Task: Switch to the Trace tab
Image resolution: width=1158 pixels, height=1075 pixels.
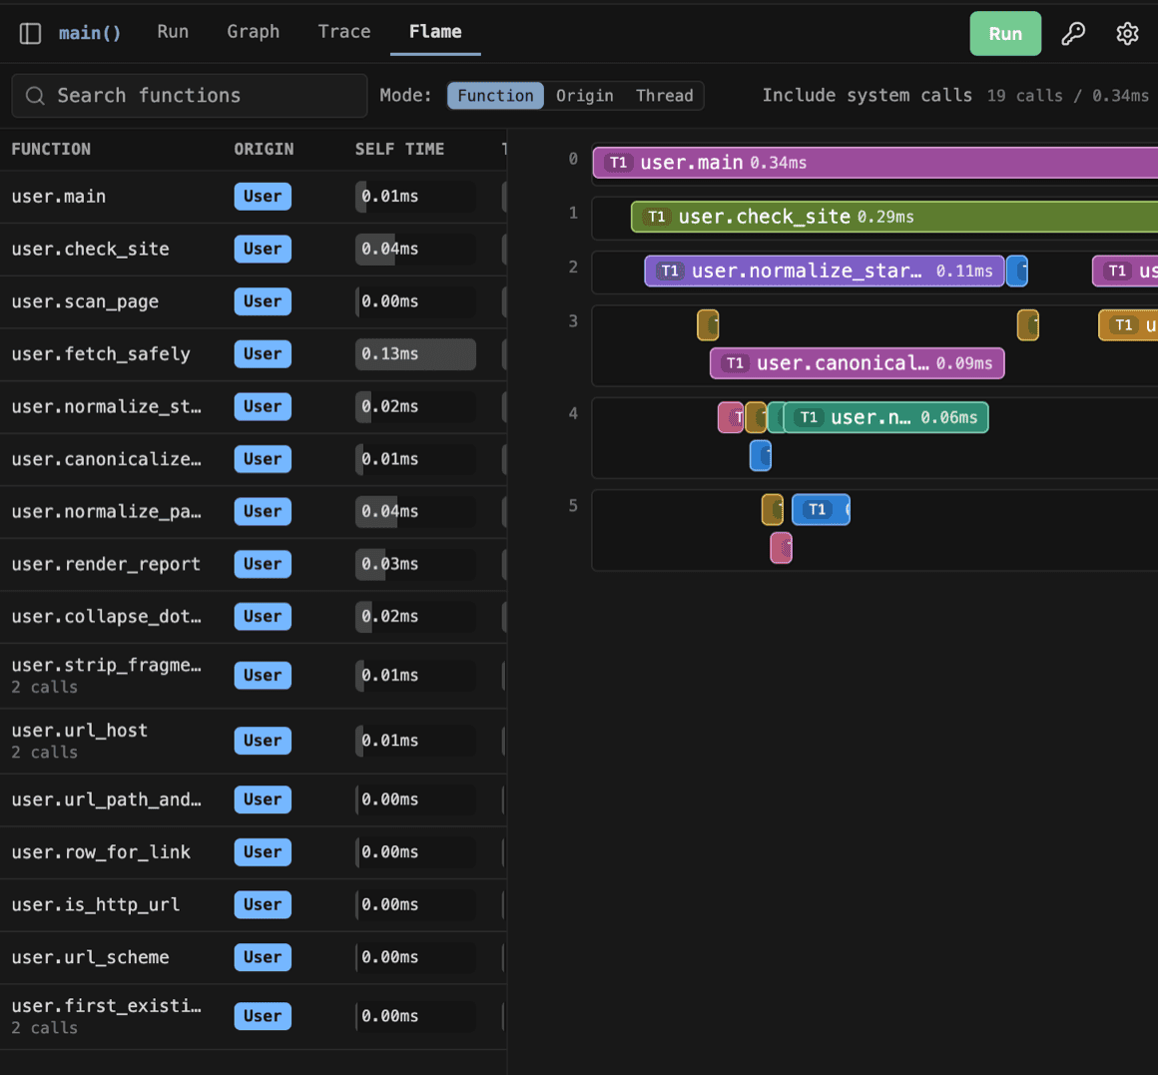Action: coord(344,32)
